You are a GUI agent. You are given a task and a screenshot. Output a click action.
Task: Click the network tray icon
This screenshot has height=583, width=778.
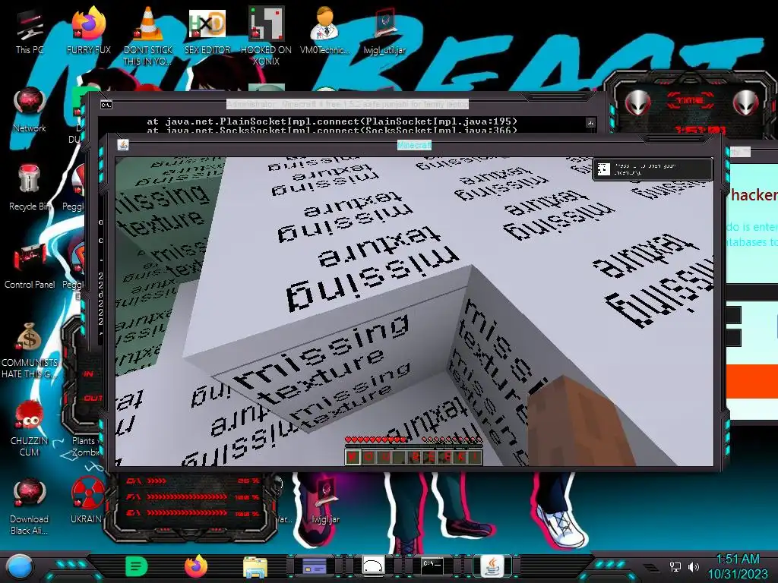(x=675, y=566)
